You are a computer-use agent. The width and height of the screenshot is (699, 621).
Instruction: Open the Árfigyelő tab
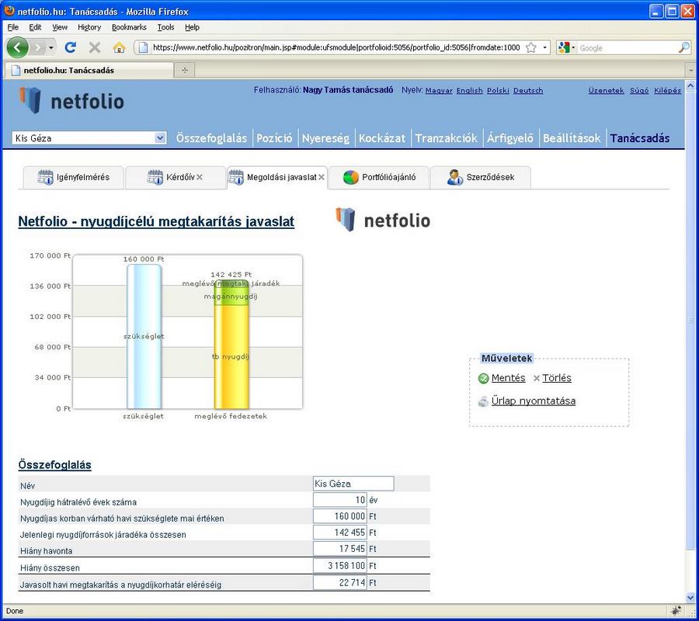[x=510, y=138]
